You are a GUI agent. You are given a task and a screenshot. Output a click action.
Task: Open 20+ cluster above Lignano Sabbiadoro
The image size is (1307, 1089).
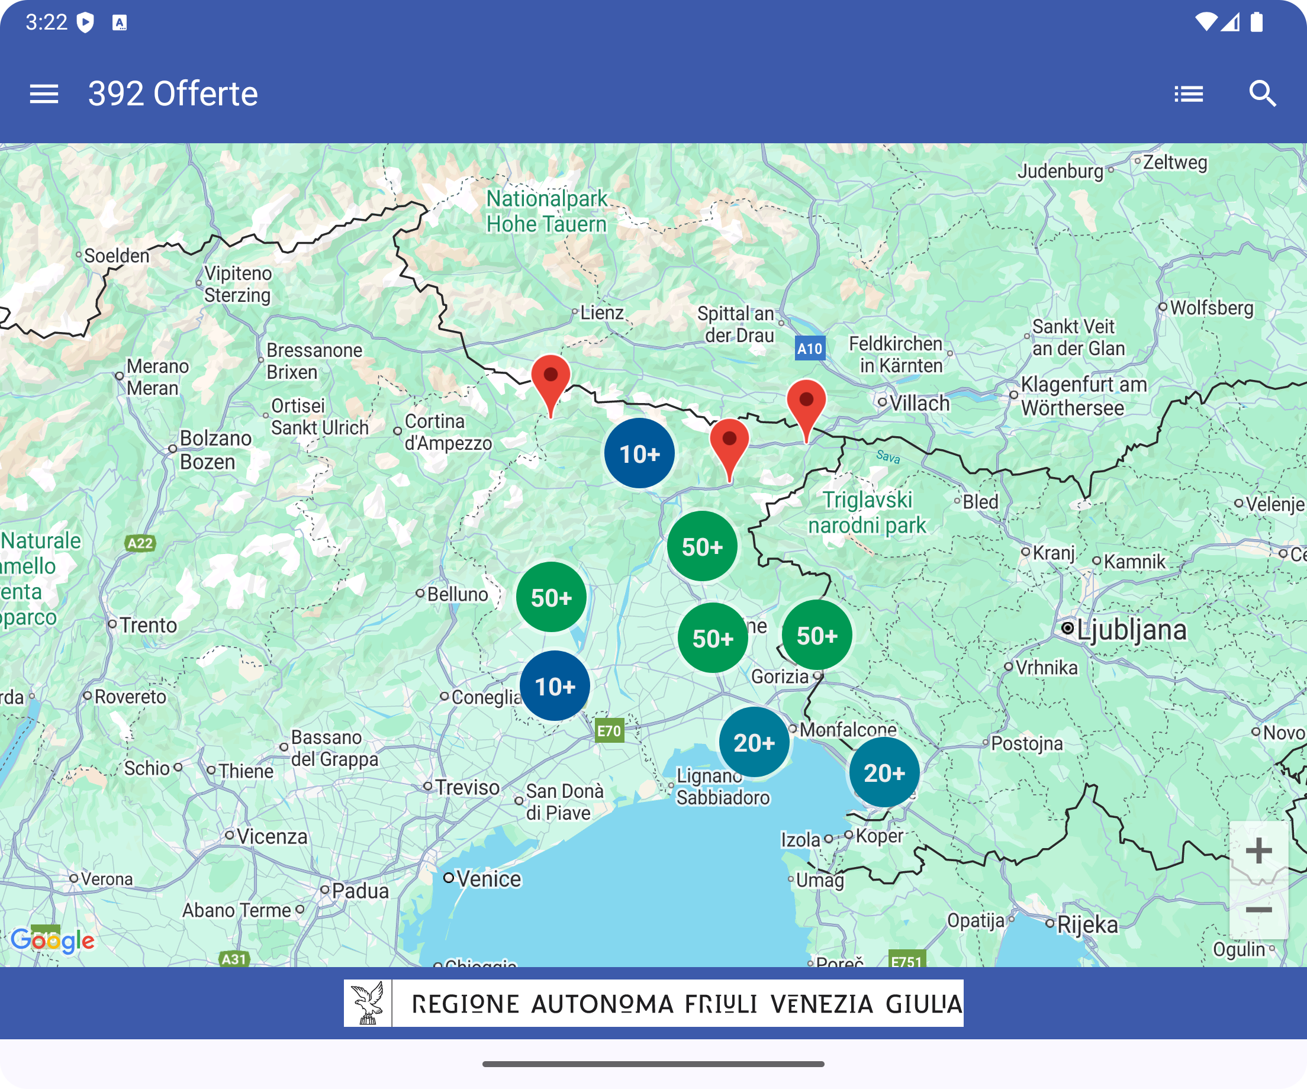point(754,742)
